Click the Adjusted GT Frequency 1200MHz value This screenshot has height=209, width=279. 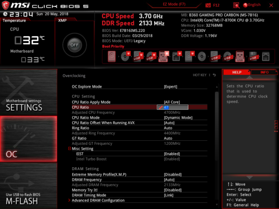172,144
